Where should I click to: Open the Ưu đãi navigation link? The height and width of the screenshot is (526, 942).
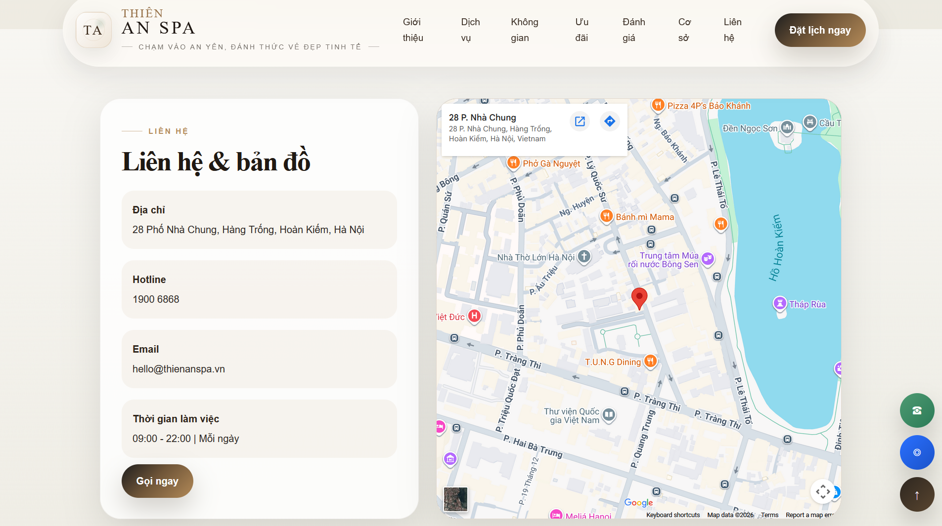[582, 30]
